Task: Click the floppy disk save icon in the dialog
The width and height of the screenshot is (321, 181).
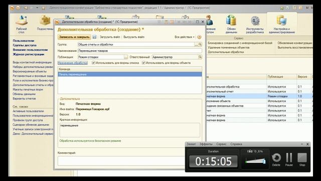Action: 94,37
